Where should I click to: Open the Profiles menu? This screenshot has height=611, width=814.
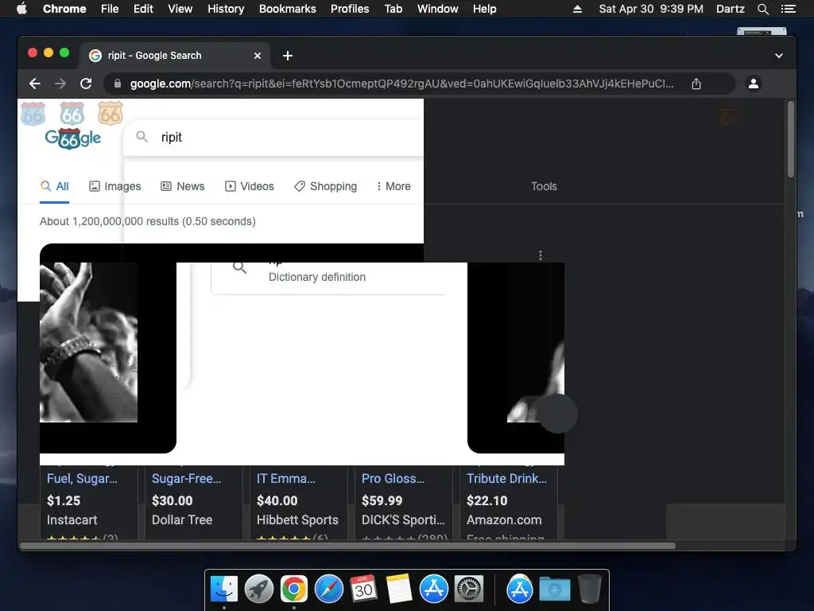(x=350, y=9)
